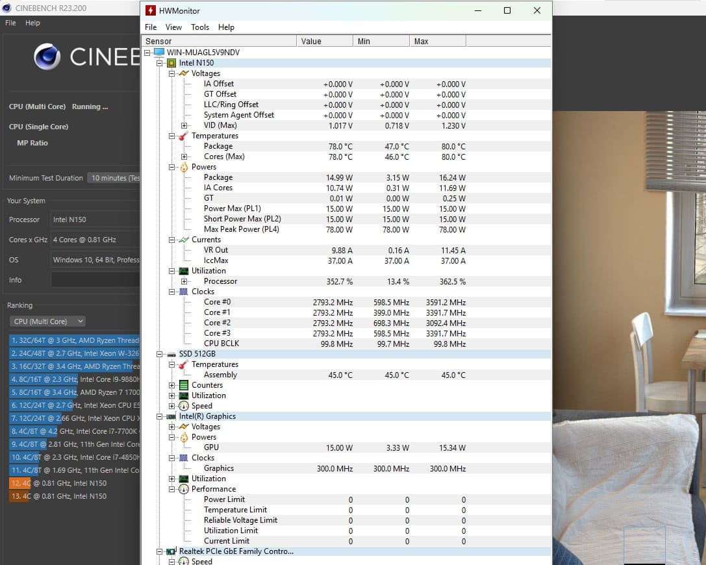This screenshot has width=706, height=565.
Task: Click the CPU chip icon beside Intel N150
Action: [171, 63]
